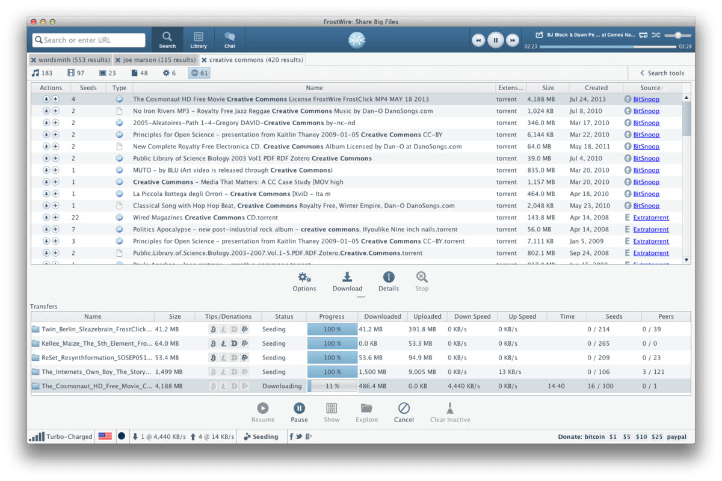Open the Chat window
Image resolution: width=722 pixels, height=481 pixels.
[229, 40]
